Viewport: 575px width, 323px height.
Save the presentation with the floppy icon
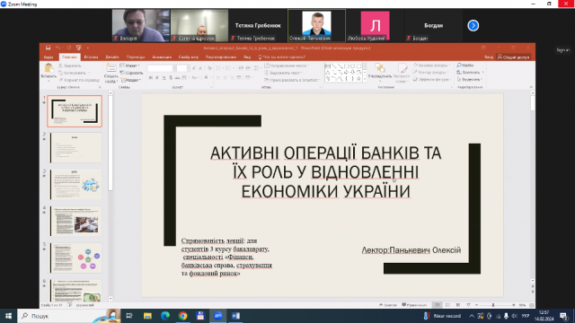coord(48,48)
